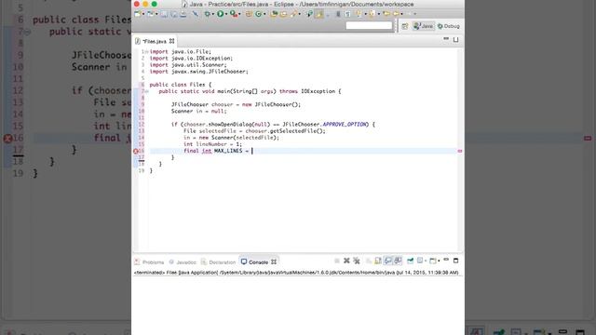Toggle Show Console on standard output
Screen dimensions: 596x335
(x=387, y=261)
